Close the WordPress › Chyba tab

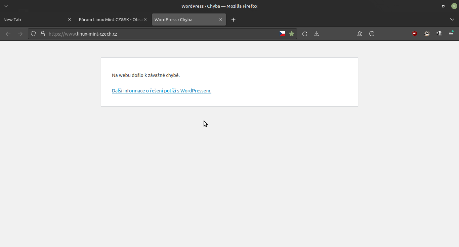click(221, 19)
